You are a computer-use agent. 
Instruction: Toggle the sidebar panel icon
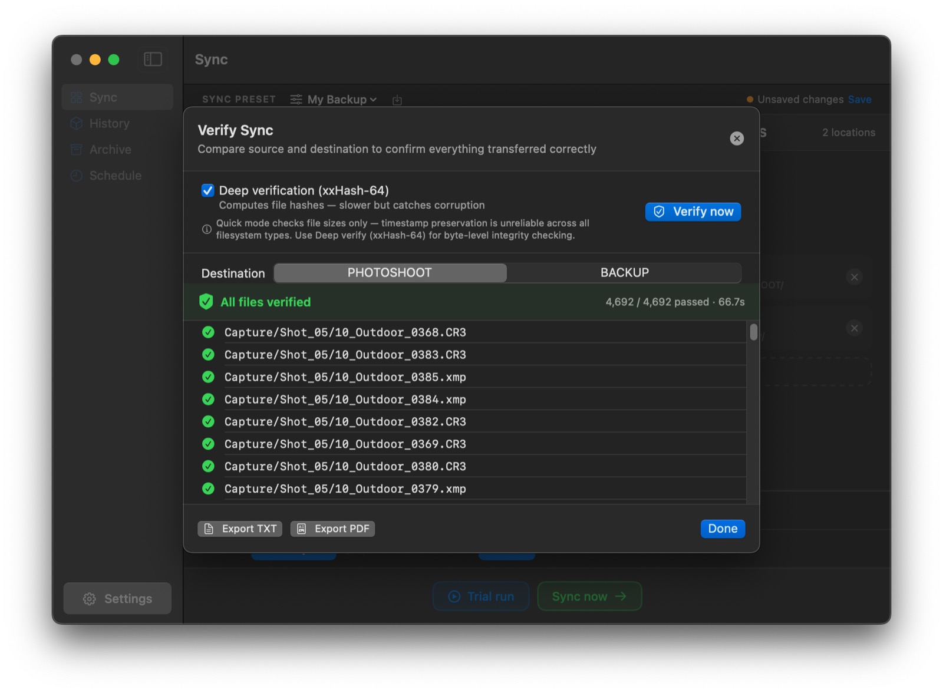click(153, 60)
